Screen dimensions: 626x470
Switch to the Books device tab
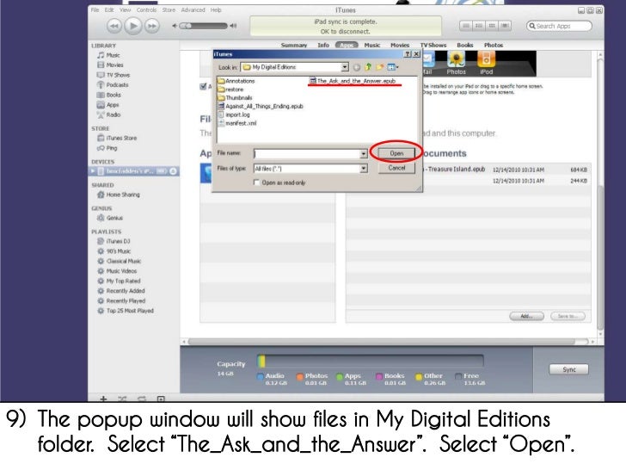(465, 45)
